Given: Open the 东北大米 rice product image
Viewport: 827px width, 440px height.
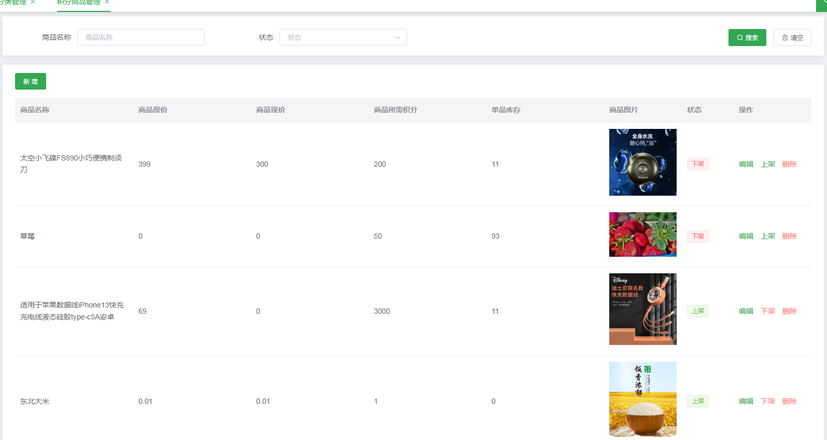Looking at the screenshot, I should [642, 399].
